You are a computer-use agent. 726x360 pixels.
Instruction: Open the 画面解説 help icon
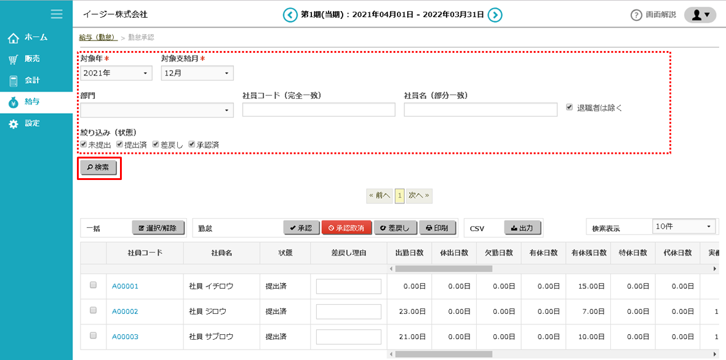[x=636, y=15]
